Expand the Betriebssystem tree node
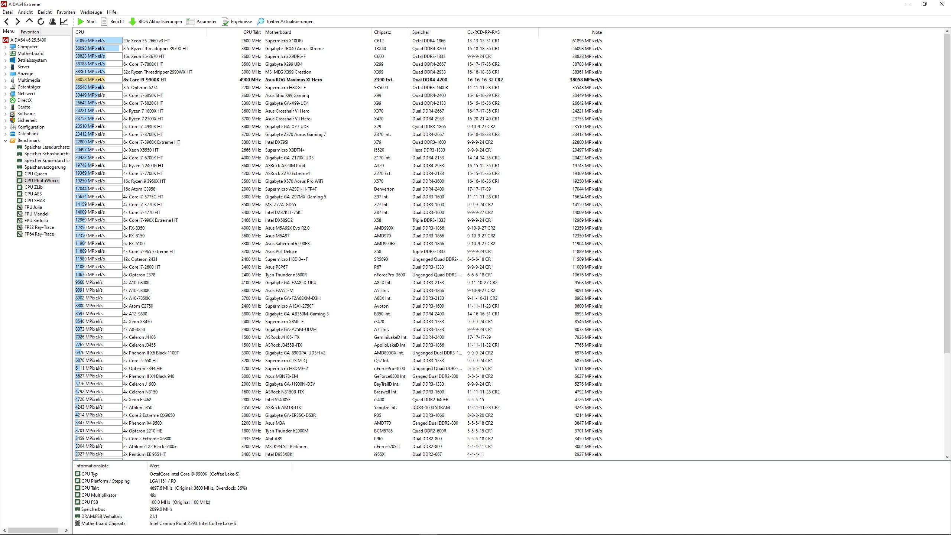 coord(6,60)
